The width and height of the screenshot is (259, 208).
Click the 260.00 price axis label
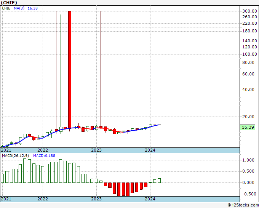tap(249, 17)
